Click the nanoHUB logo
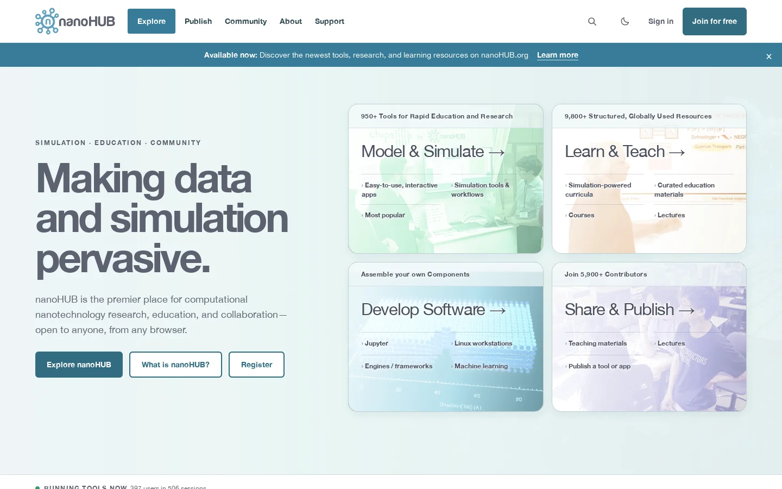Screen dimensions: 782x489 pyautogui.click(x=75, y=21)
